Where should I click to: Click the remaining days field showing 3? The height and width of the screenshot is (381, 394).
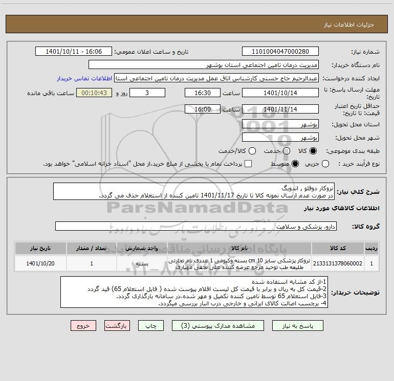tap(147, 93)
